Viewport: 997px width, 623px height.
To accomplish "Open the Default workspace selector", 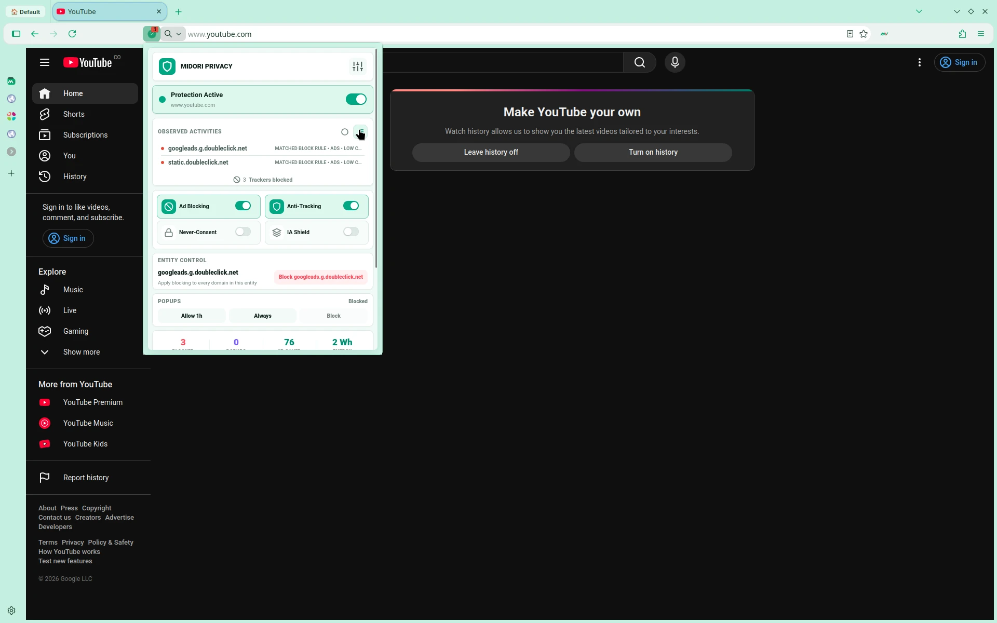I will point(26,11).
